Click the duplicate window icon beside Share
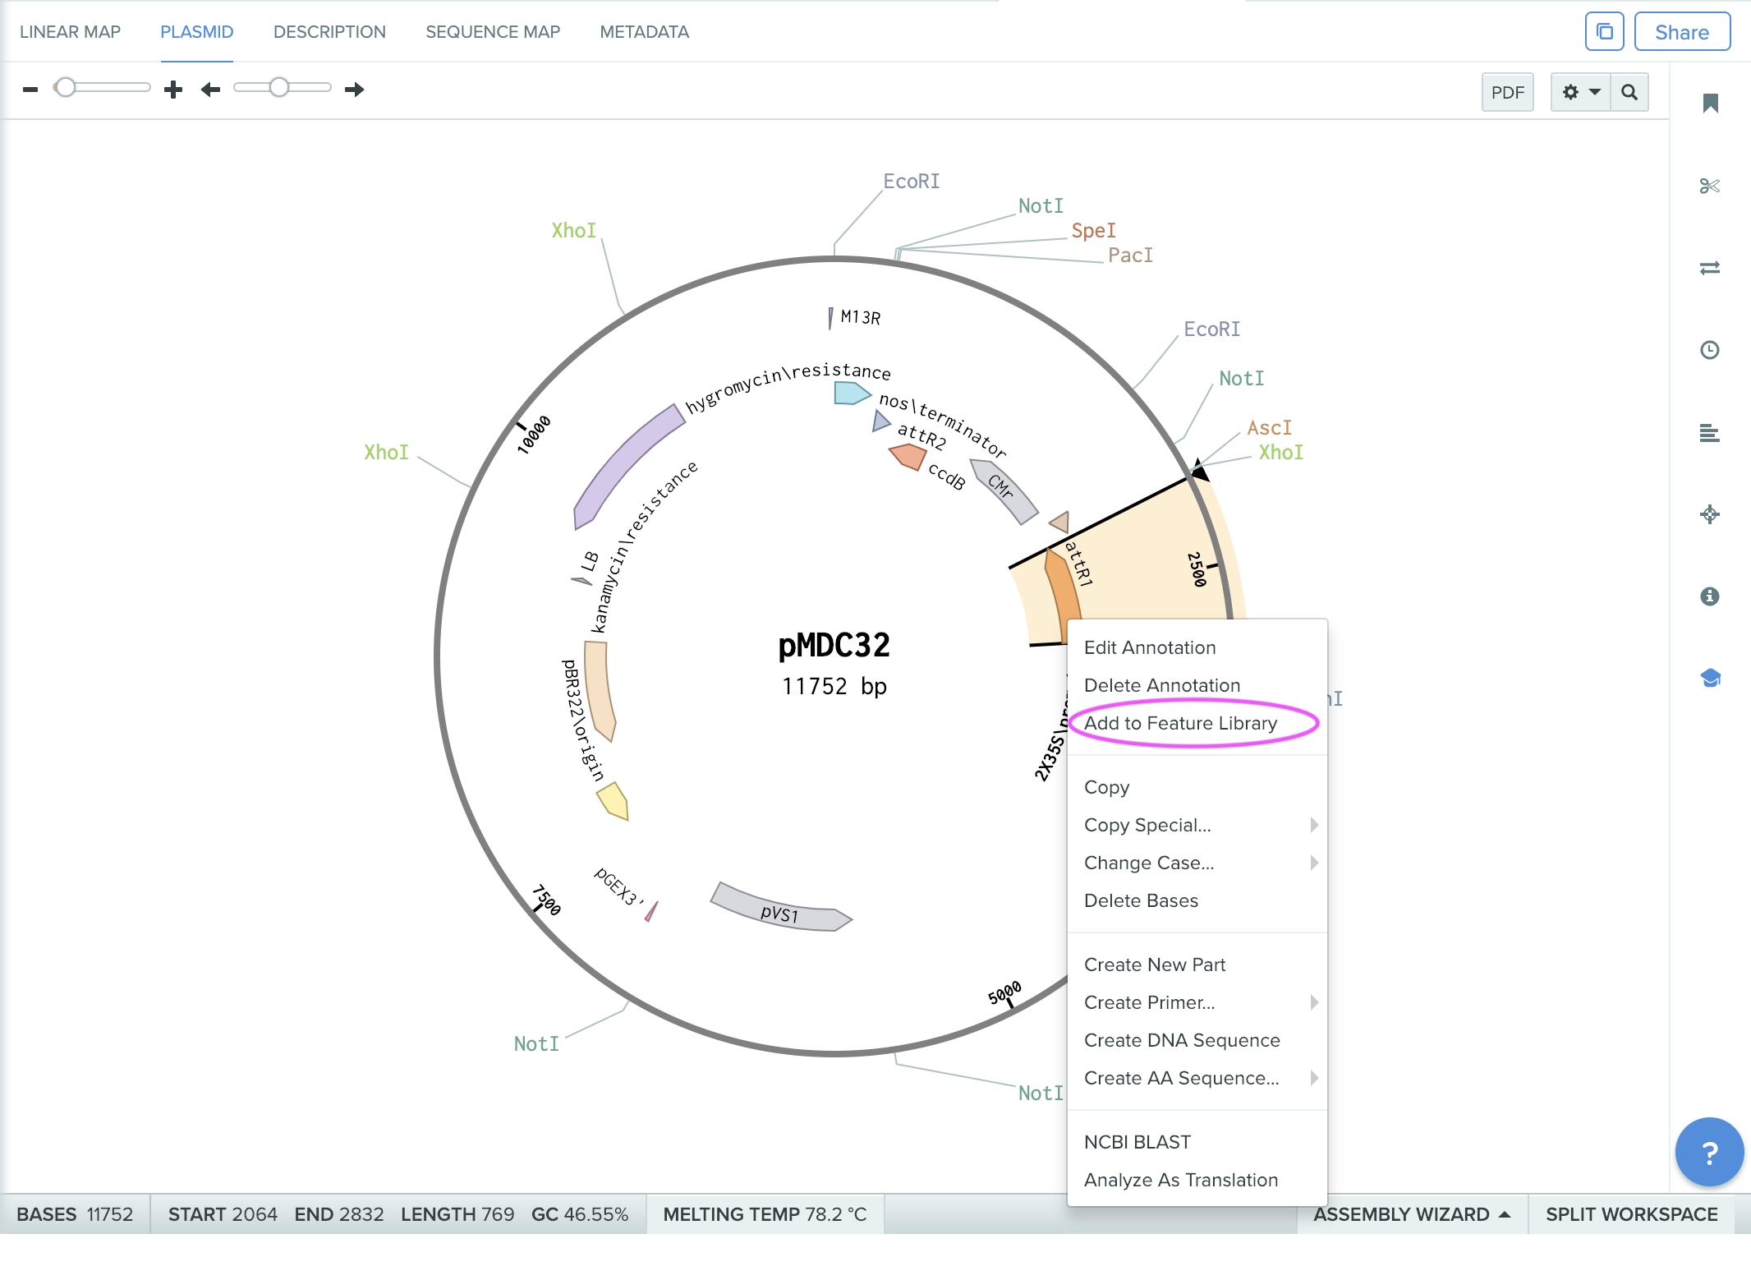Screen dimensions: 1751x1280 1604,31
